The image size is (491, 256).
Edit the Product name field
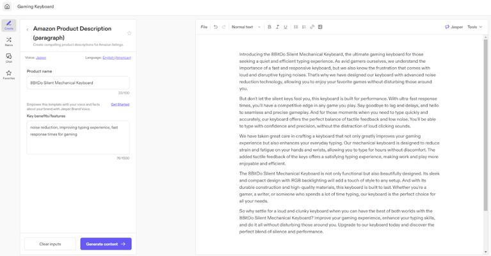point(78,83)
